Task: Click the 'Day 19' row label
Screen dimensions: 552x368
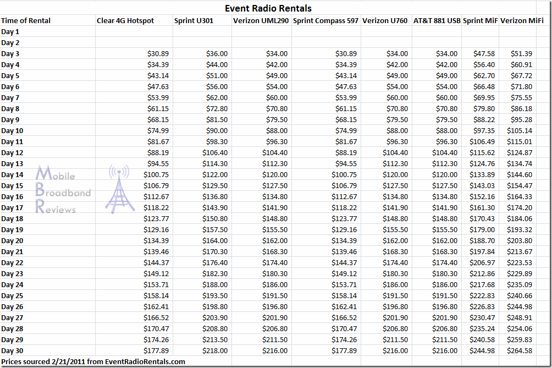Action: pyautogui.click(x=12, y=229)
